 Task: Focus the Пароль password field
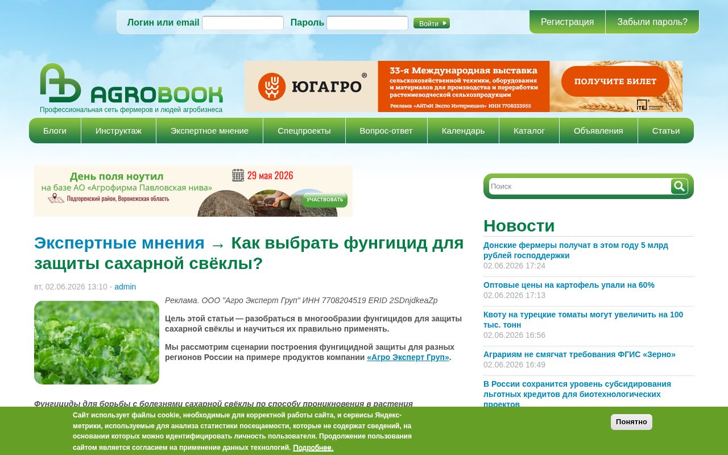coord(367,23)
